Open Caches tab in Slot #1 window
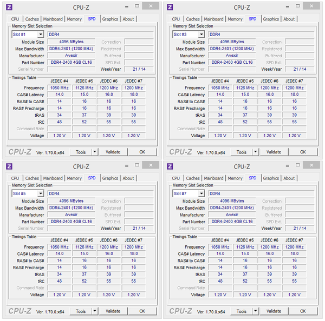 click(32, 19)
